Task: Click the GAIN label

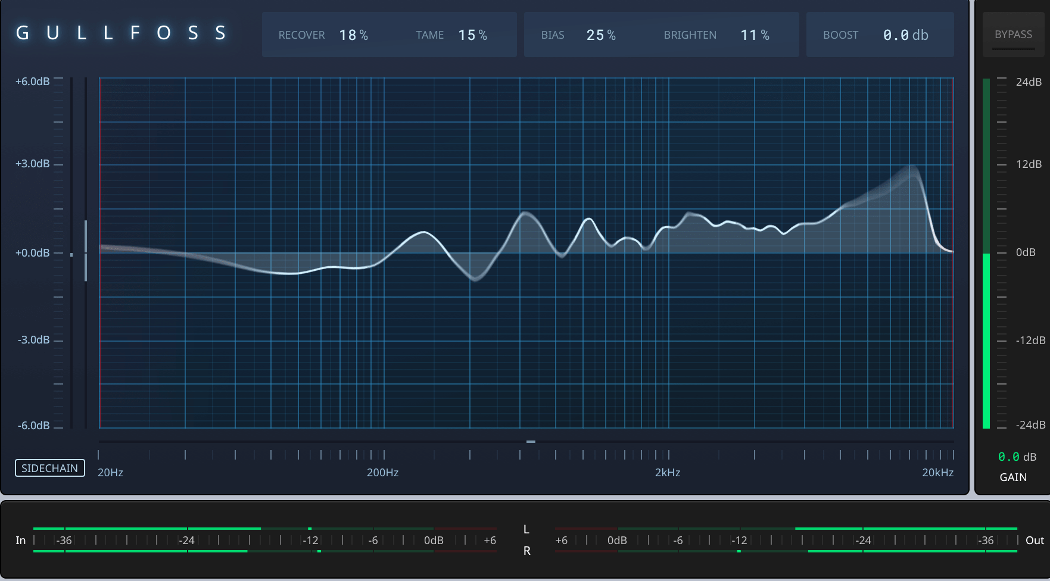Action: click(x=1013, y=477)
